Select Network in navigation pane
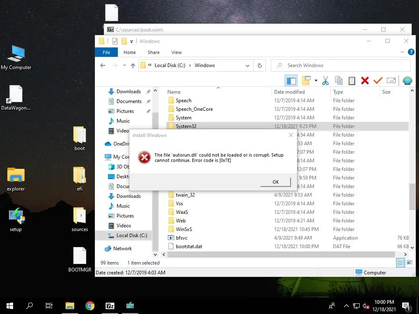The width and height of the screenshot is (419, 314). click(122, 249)
